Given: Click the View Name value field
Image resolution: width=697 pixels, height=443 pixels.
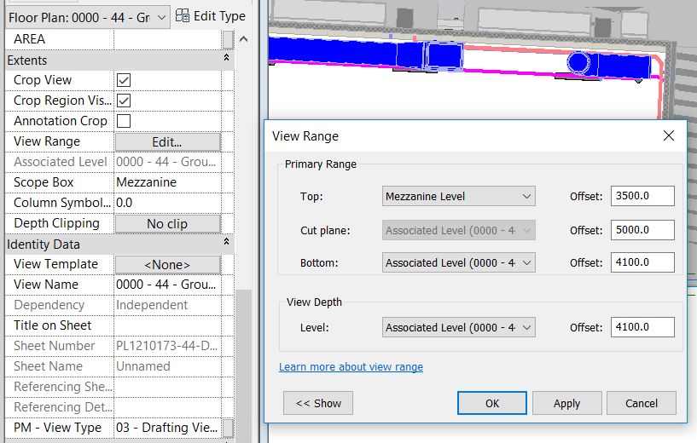Looking at the screenshot, I should point(167,285).
